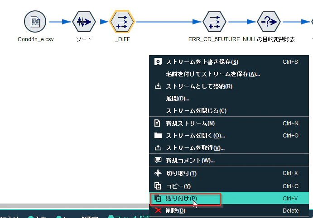
Task: Click the _DIFF node label
Action: pyautogui.click(x=122, y=39)
